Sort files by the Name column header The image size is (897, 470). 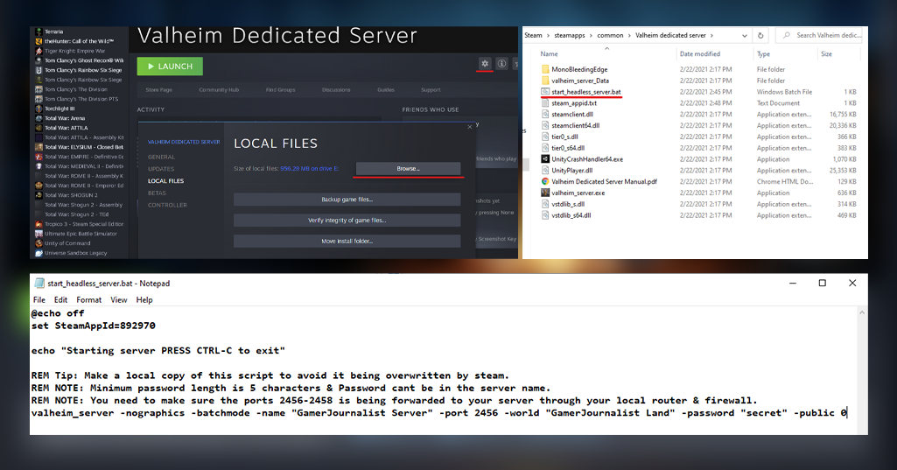(x=550, y=53)
